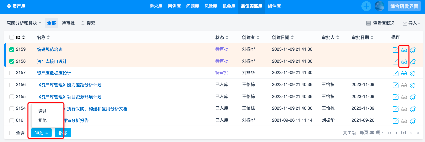Click the edit icon for row 2159
Screen dimensions: 425x142
pos(396,50)
